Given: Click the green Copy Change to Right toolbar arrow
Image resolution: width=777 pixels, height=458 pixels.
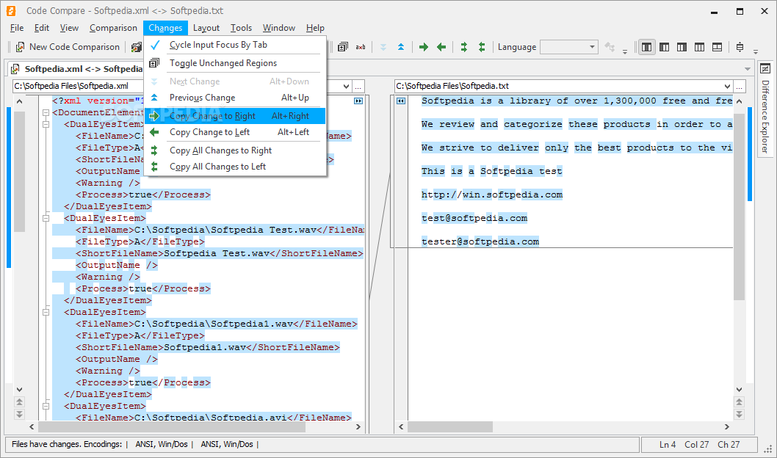Looking at the screenshot, I should pos(424,47).
